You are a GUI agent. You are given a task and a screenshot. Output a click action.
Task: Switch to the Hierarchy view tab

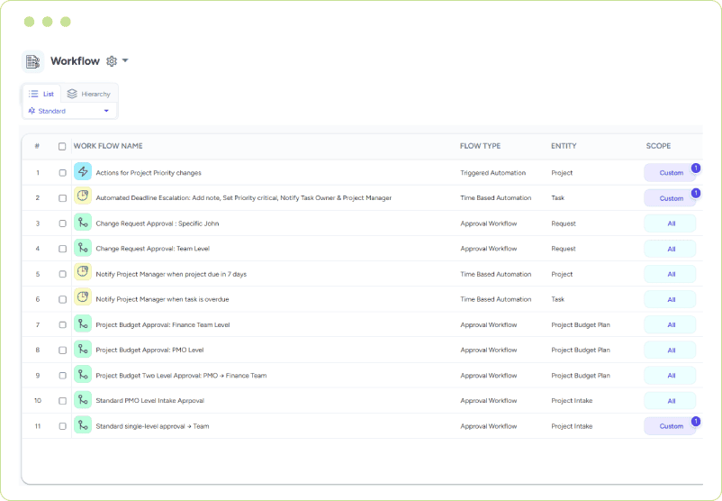89,94
